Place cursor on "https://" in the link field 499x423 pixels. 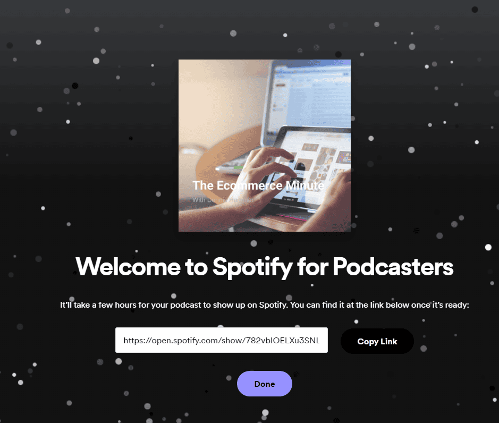138,341
